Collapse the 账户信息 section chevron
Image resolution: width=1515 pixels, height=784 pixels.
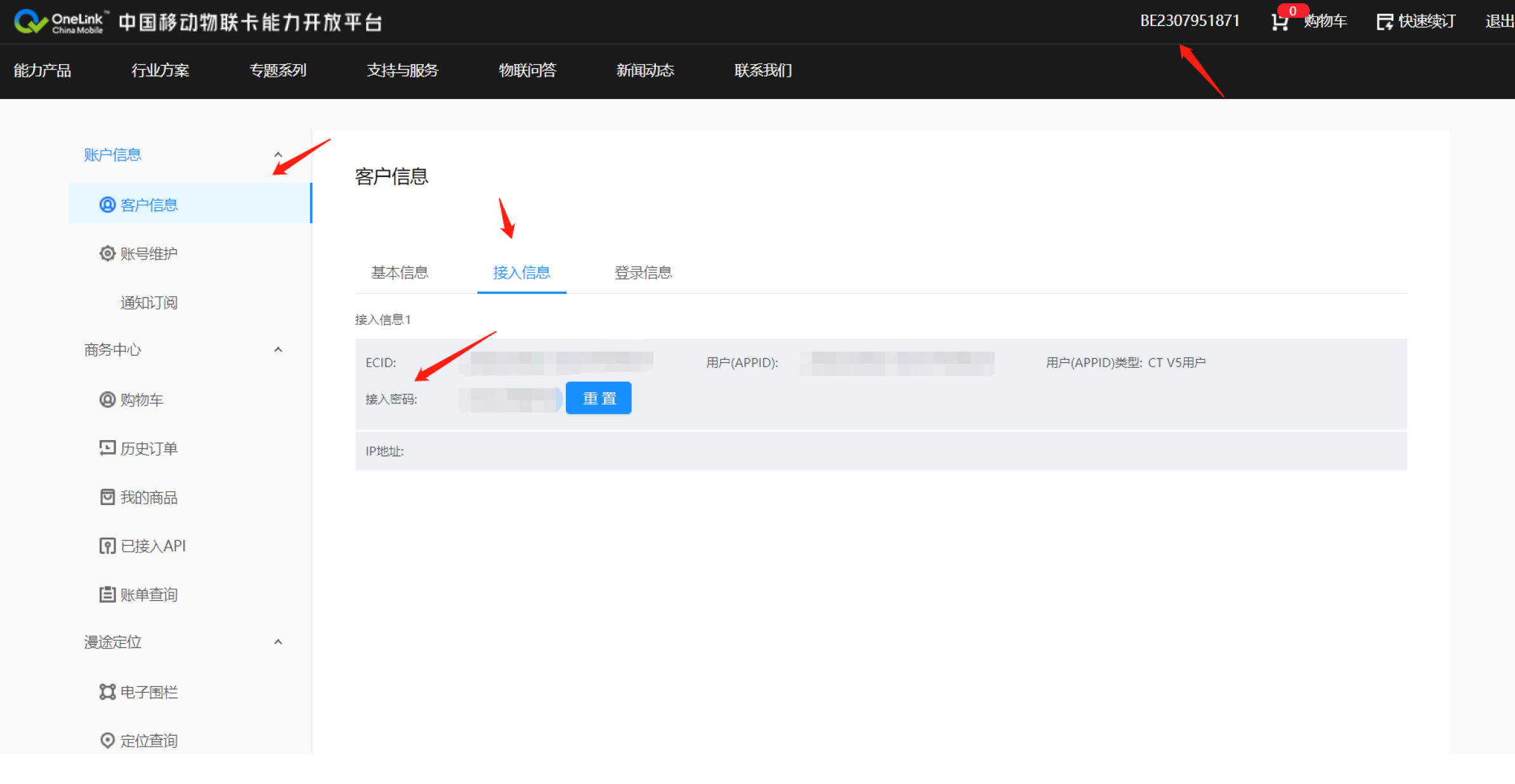coord(278,155)
